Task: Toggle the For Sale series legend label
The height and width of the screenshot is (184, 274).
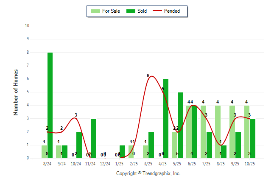Action: (x=112, y=11)
